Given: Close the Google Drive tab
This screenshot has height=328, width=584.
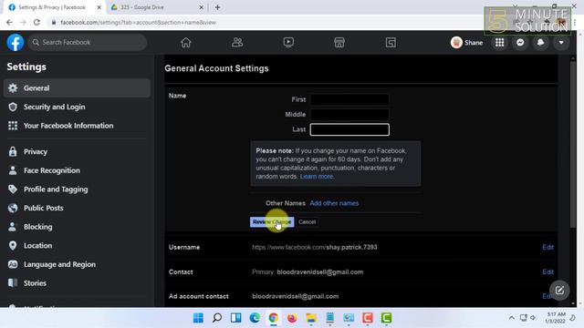Looking at the screenshot, I should point(201,7).
